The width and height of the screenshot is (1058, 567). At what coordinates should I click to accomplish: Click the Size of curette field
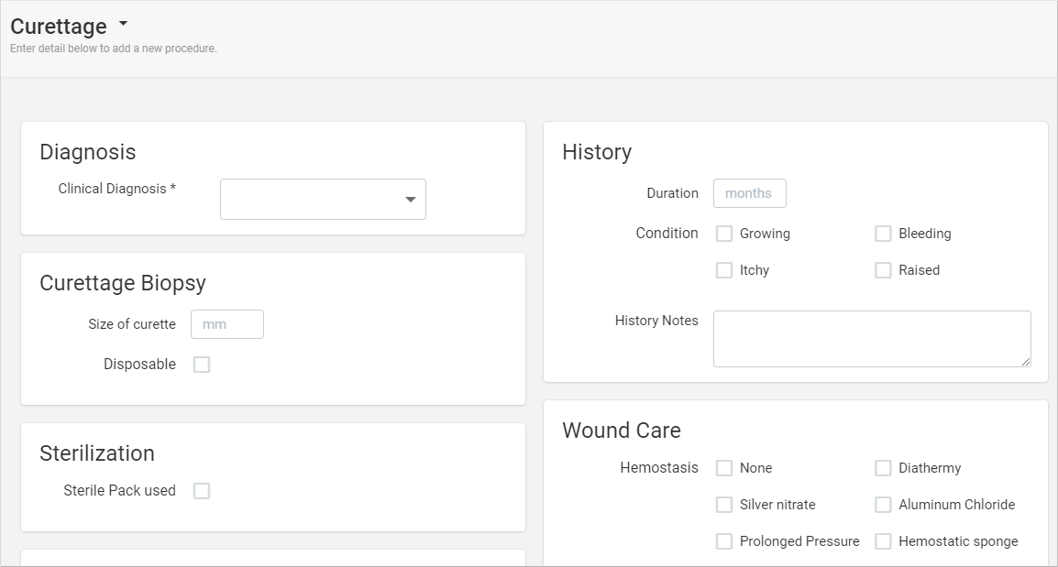point(227,324)
